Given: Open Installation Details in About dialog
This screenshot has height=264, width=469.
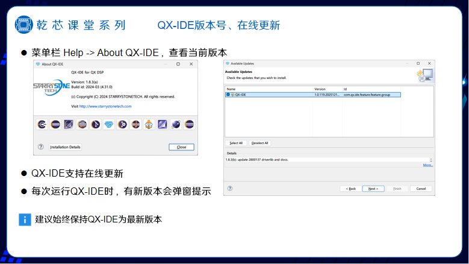Looking at the screenshot, I should (x=65, y=147).
